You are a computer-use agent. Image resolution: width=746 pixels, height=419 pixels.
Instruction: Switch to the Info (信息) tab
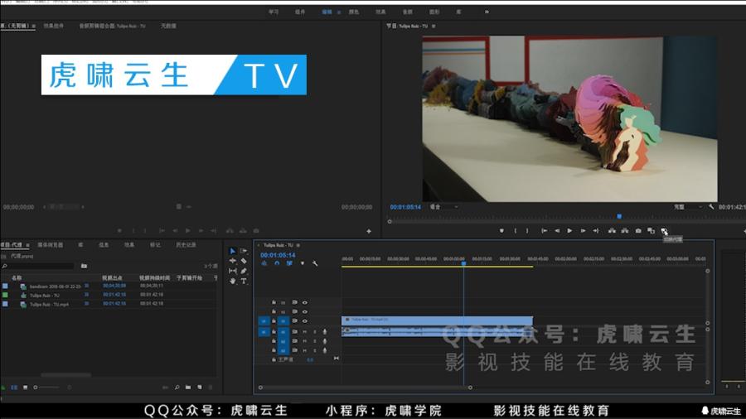pyautogui.click(x=104, y=245)
